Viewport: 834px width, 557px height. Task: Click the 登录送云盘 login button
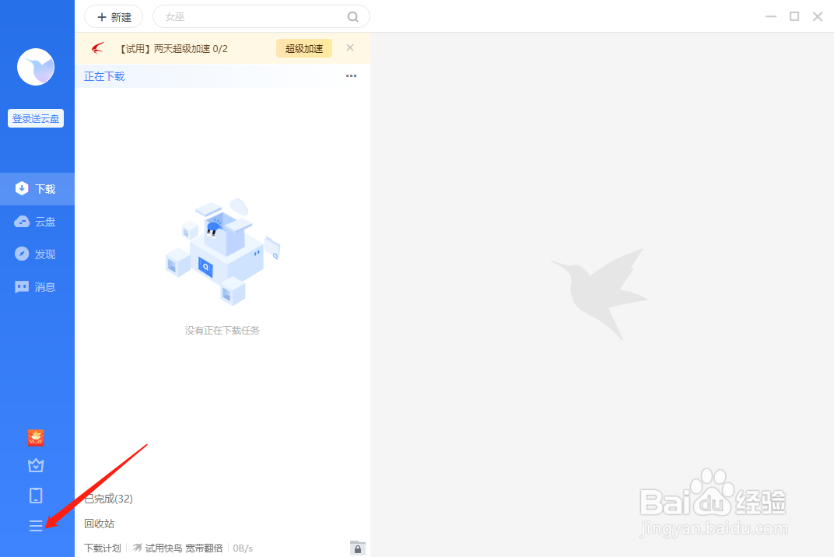point(36,118)
